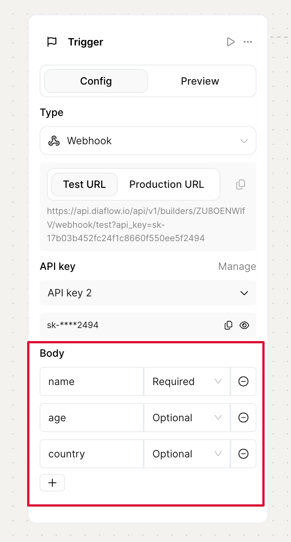Viewport: 291px width, 542px height.
Task: Select the Config tab
Action: [96, 81]
